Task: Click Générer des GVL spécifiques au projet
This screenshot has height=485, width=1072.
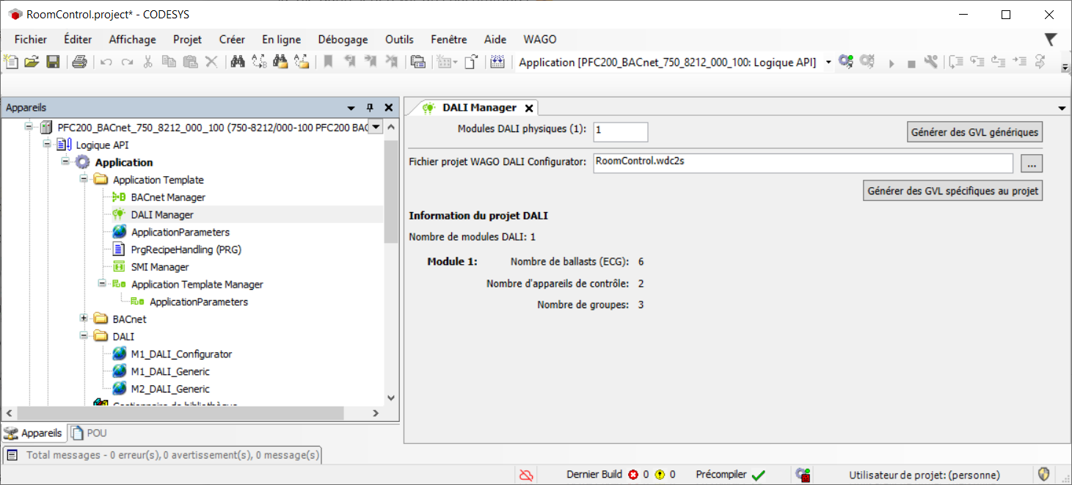Action: coord(953,191)
